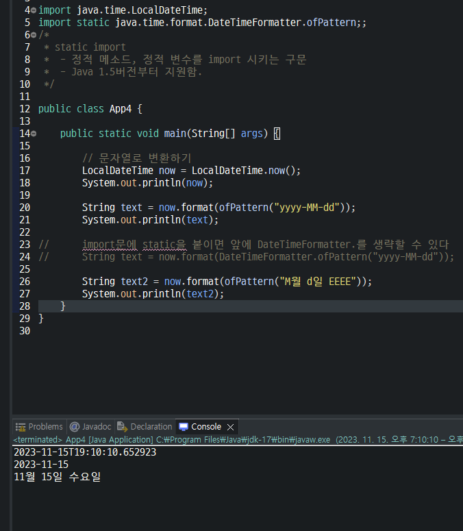Collapse the main method fold at line 14

34,134
